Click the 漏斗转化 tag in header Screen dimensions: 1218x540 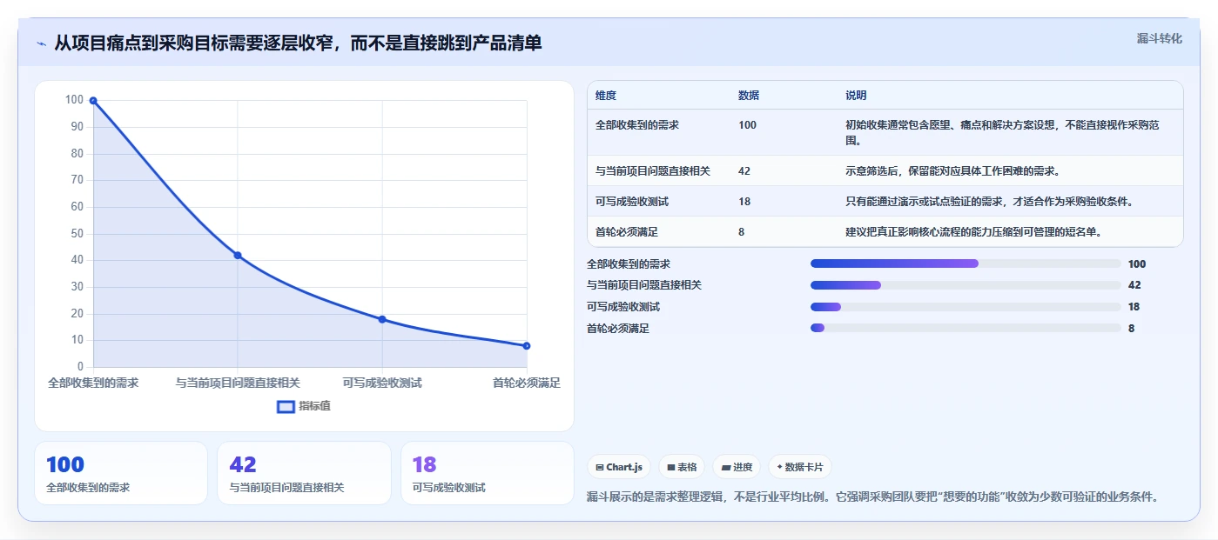pos(1159,38)
